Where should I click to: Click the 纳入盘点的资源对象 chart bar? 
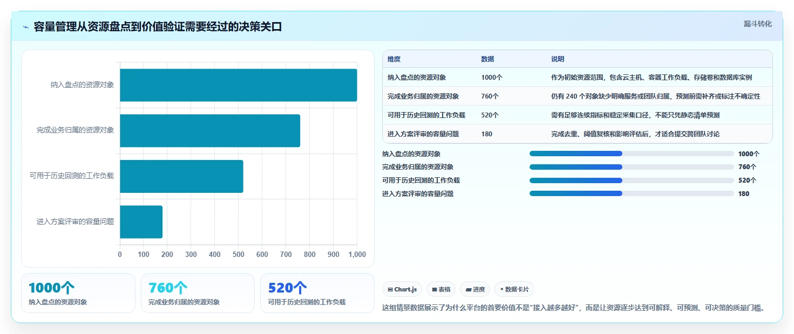pos(238,85)
